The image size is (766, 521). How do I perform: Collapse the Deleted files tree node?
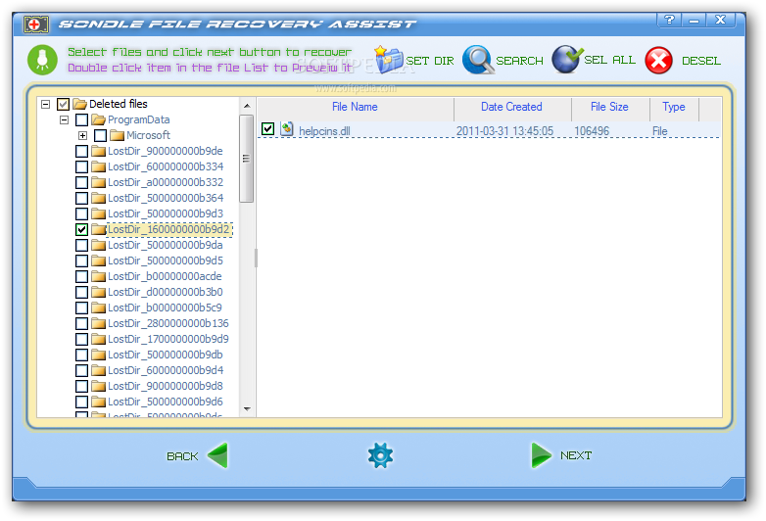[45, 104]
